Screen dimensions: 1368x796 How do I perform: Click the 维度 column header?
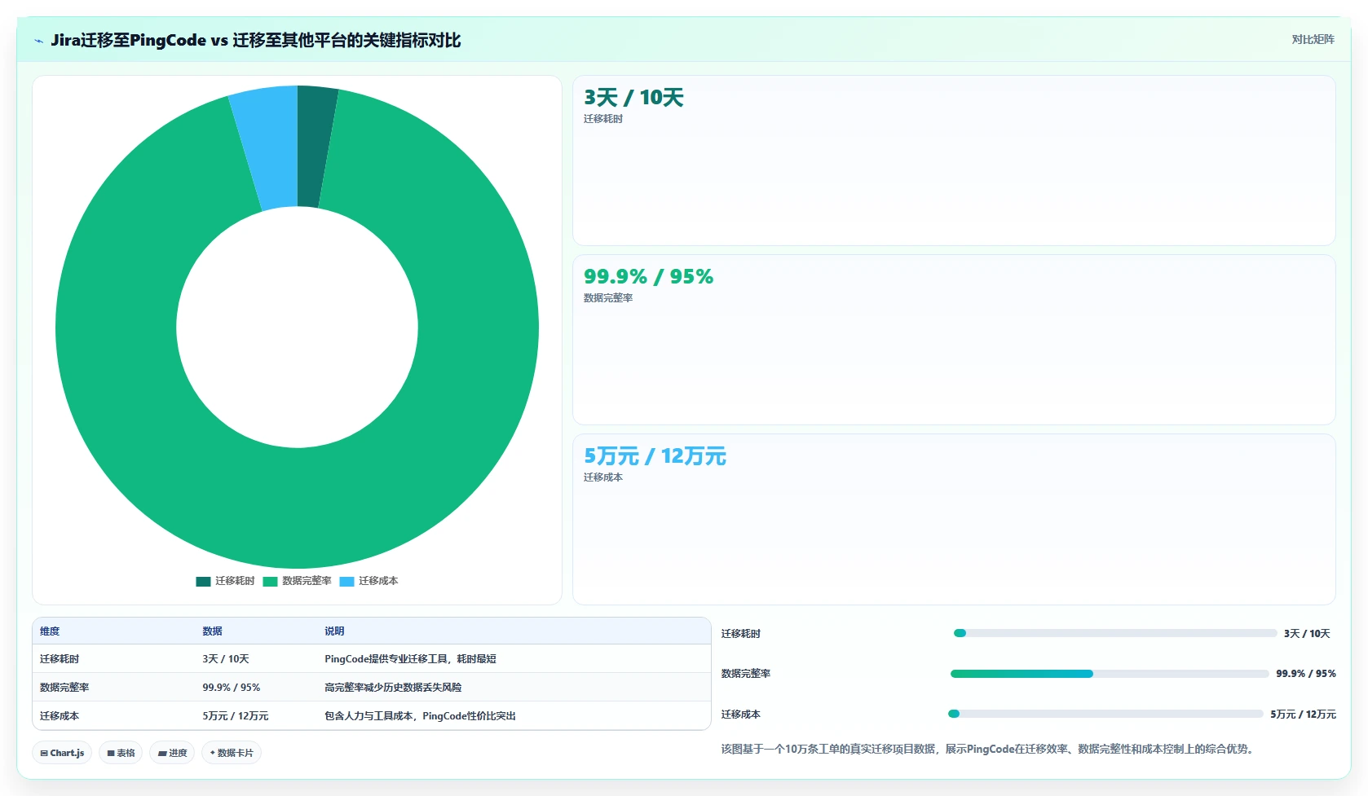click(50, 631)
